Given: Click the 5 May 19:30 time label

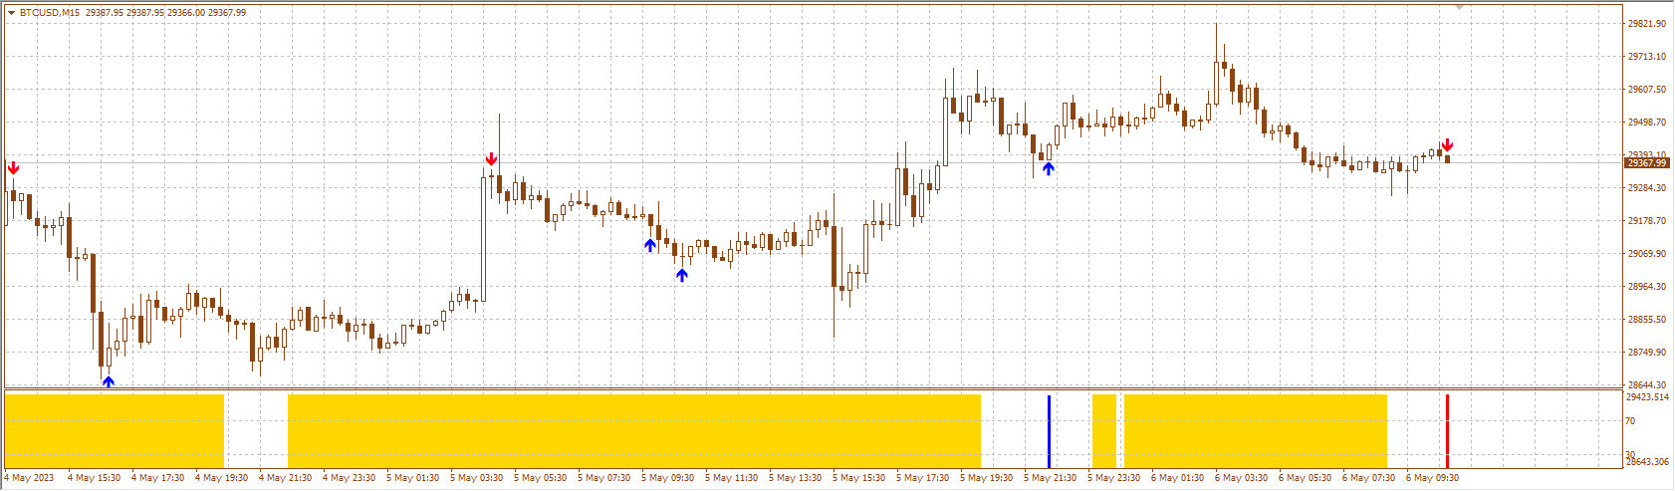Looking at the screenshot, I should tap(986, 478).
